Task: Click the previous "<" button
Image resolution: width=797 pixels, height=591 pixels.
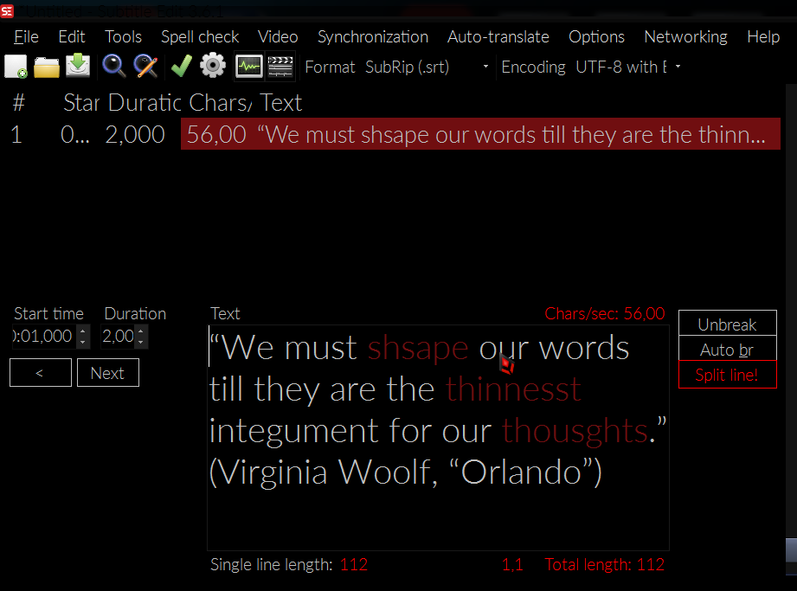Action: click(x=40, y=372)
